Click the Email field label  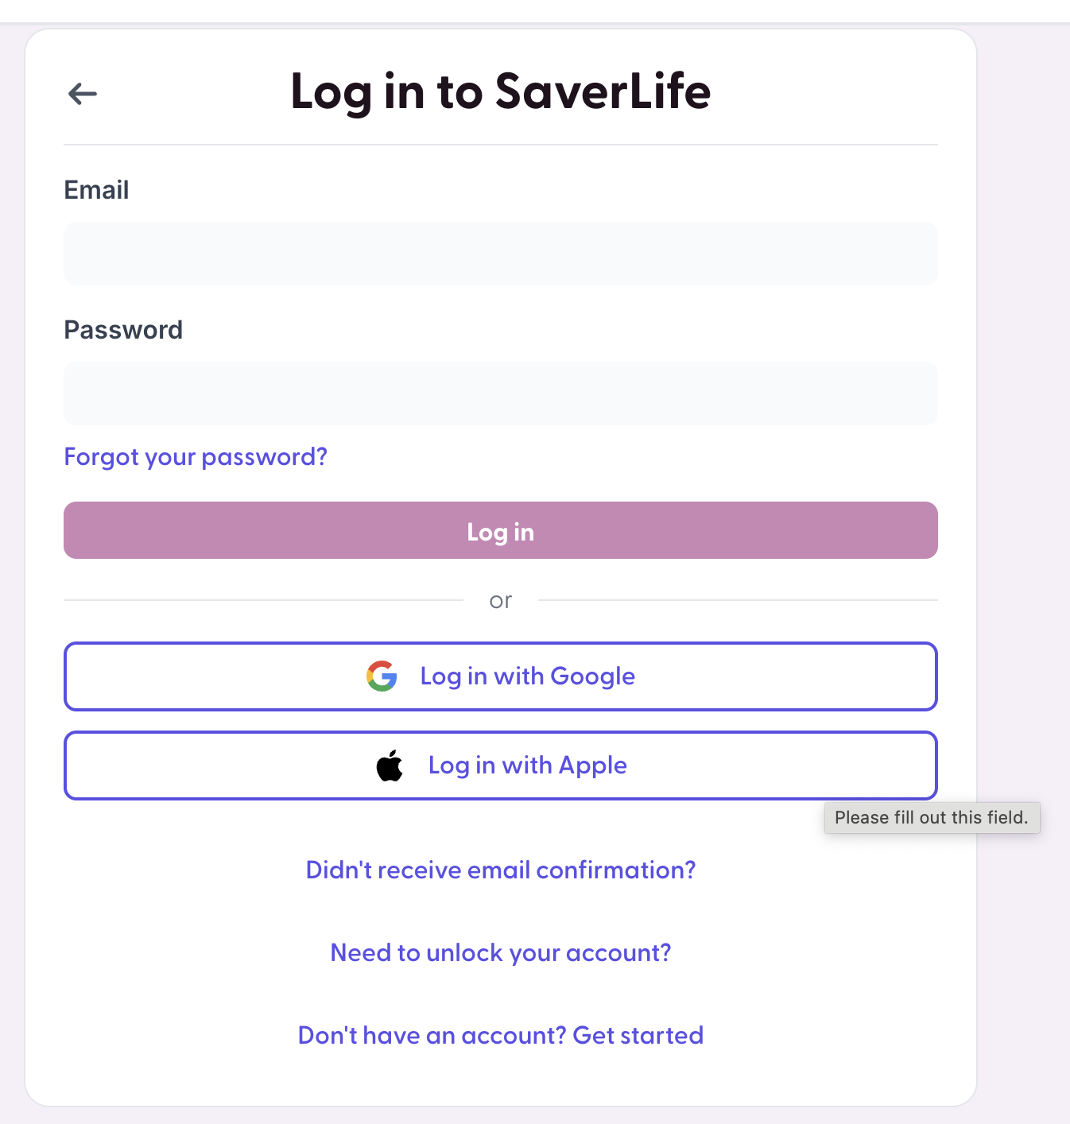pyautogui.click(x=96, y=191)
